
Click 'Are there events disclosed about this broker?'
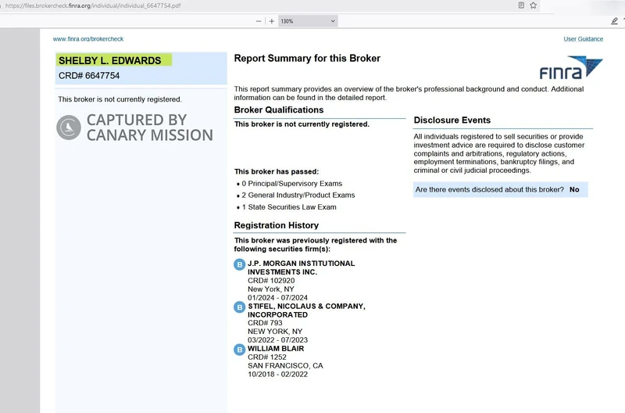coord(490,189)
